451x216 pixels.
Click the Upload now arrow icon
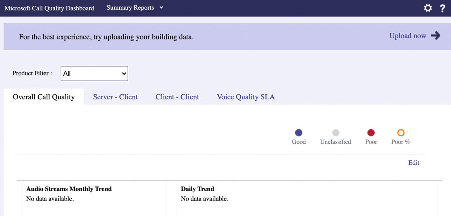(x=436, y=36)
